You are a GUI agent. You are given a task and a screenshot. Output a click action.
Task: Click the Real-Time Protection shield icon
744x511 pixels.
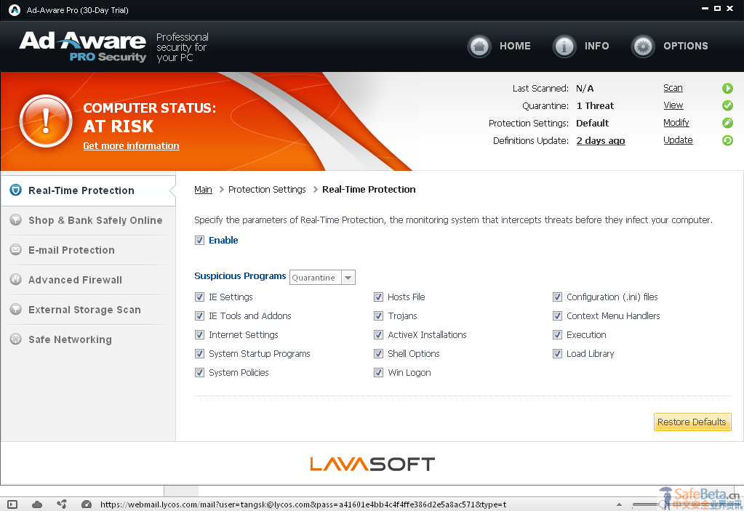click(x=16, y=190)
